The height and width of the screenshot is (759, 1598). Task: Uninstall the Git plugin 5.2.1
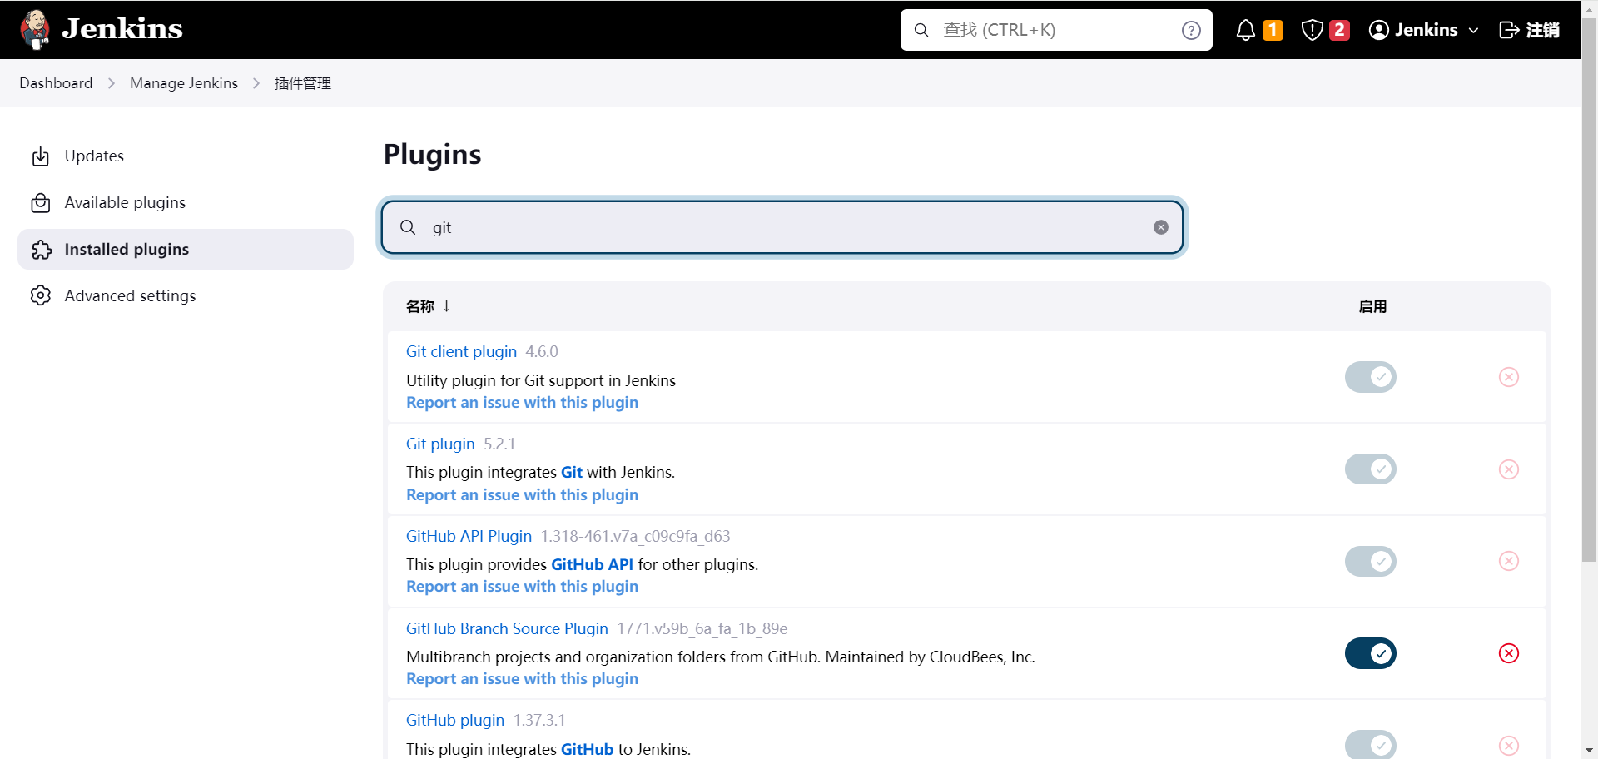(1508, 469)
